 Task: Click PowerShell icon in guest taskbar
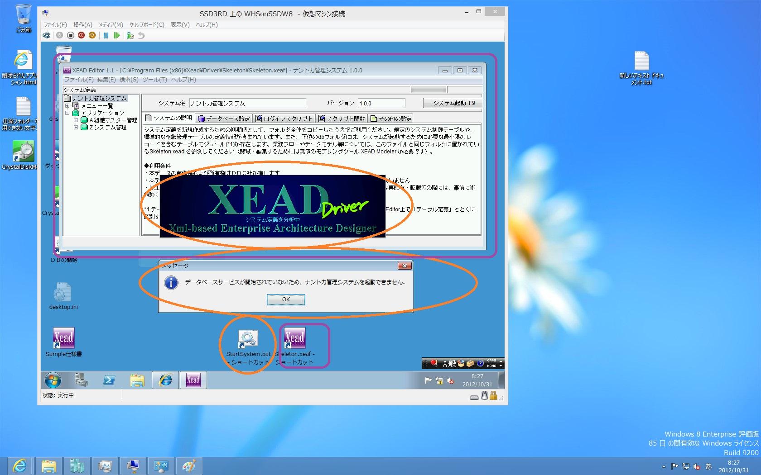coord(109,380)
